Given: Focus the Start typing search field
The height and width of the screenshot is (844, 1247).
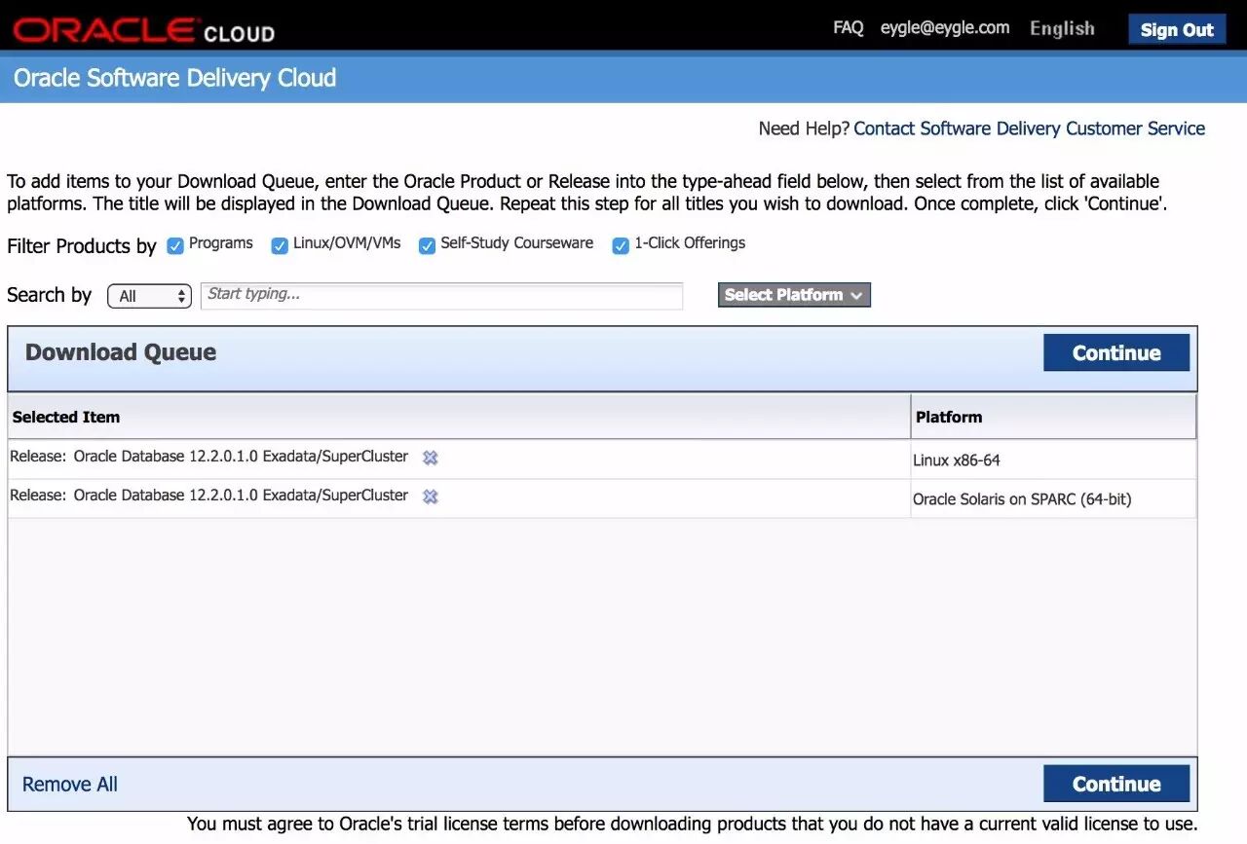Looking at the screenshot, I should (441, 296).
